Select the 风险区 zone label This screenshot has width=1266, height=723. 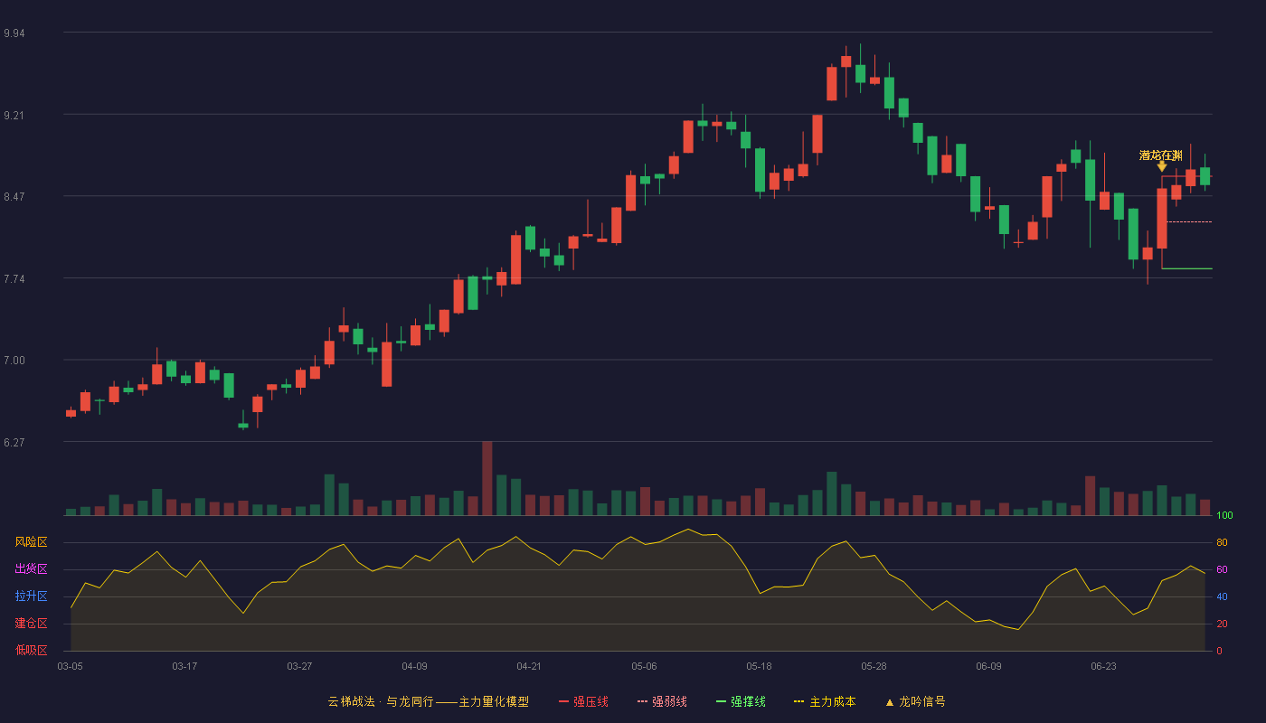(x=31, y=542)
